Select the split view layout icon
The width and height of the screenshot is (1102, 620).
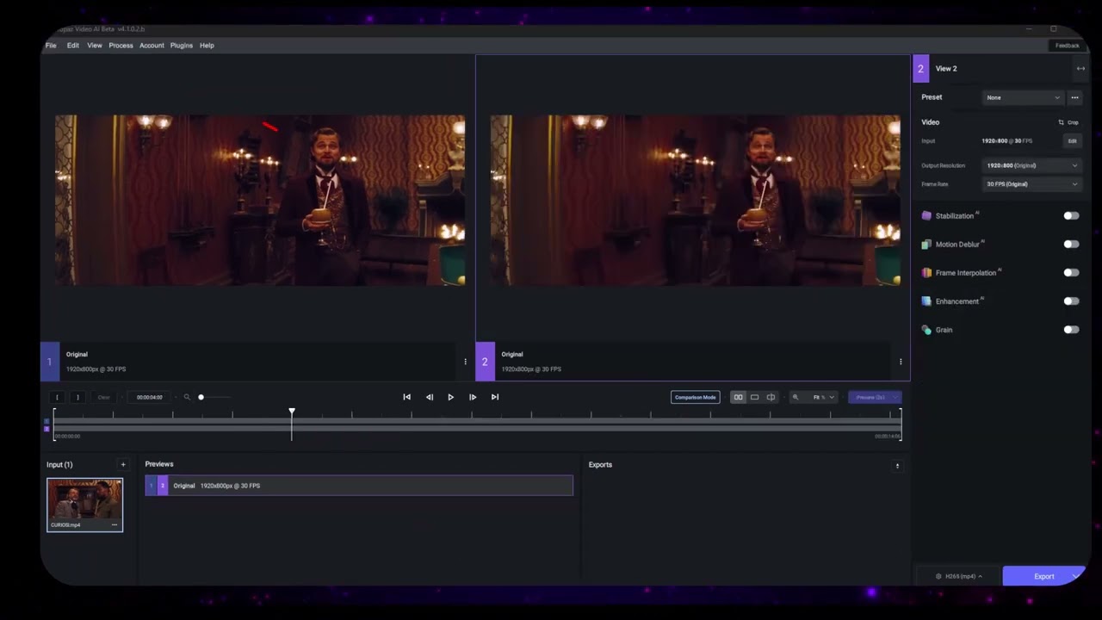[771, 397]
